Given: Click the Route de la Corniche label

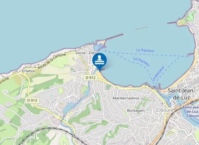Looking at the screenshot, I should (52, 61).
